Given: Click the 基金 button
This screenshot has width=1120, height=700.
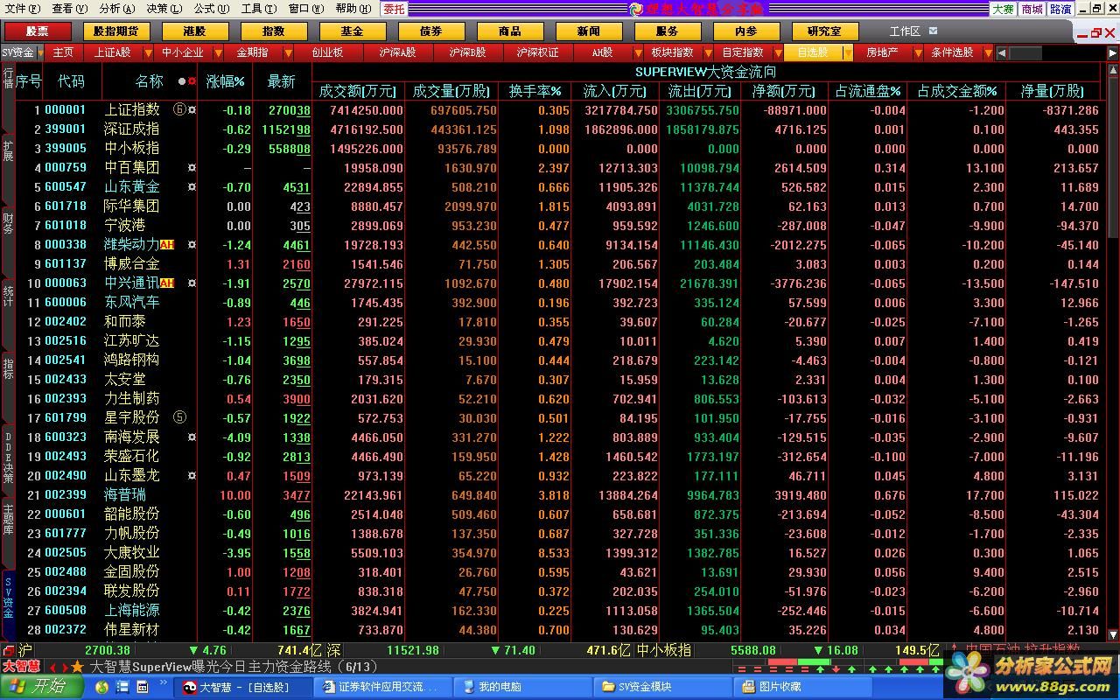Looking at the screenshot, I should click(352, 31).
